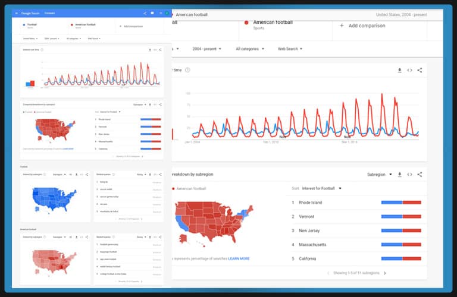This screenshot has width=457, height=297.
Task: Follow enlarged LEARN MORE link
Action: pos(239,258)
